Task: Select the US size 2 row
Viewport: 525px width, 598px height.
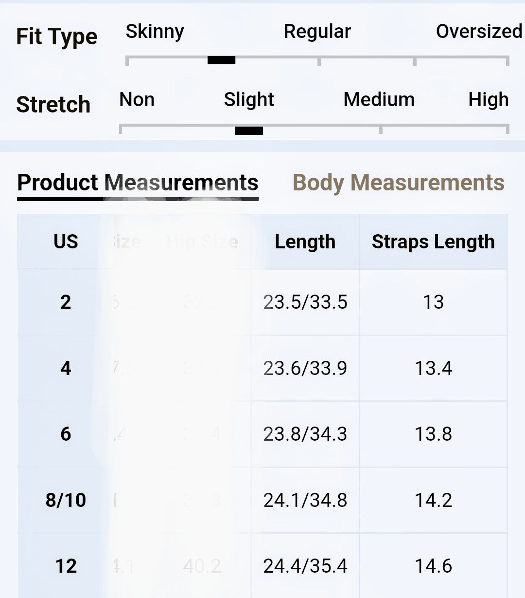Action: [x=66, y=302]
